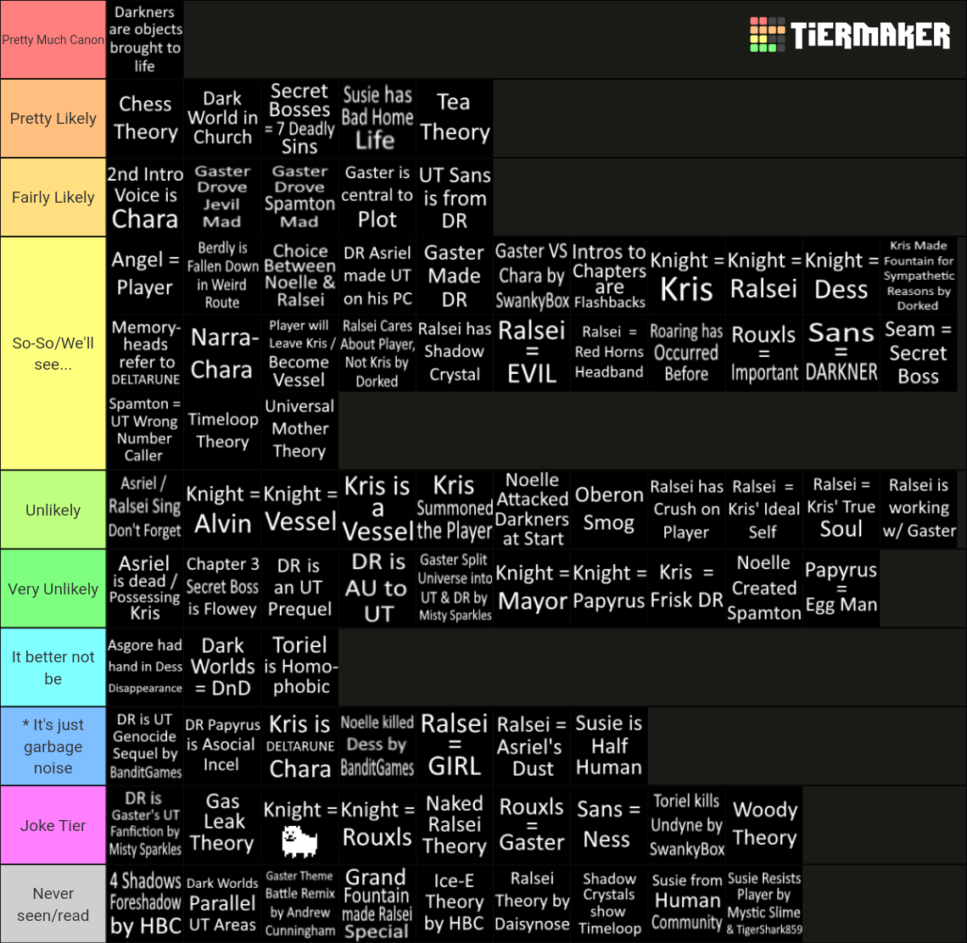
Task: Select the Knight = Rouxls tile
Action: pyautogui.click(x=377, y=825)
